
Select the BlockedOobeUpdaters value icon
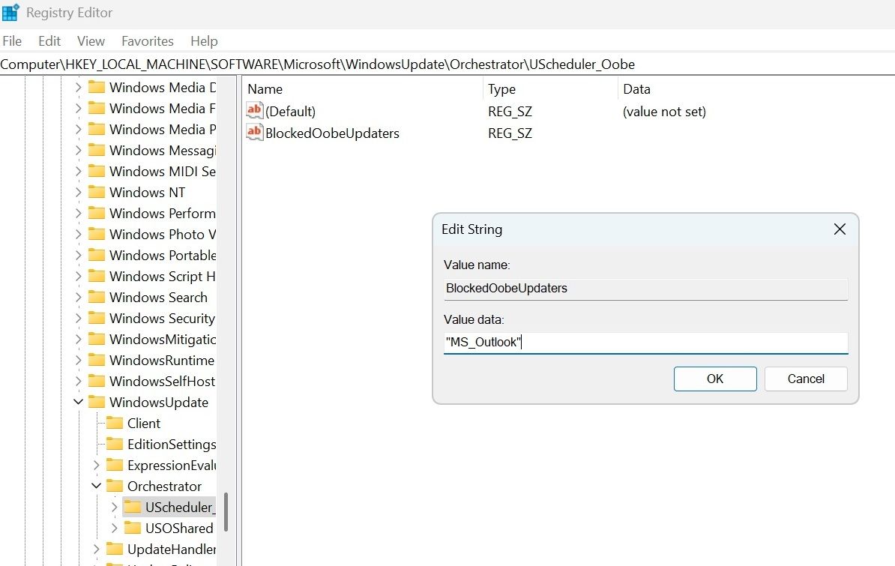click(x=255, y=132)
